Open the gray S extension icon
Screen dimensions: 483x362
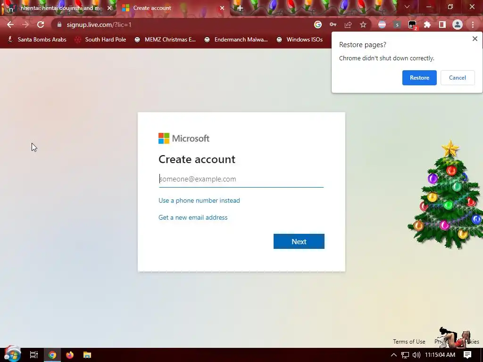[397, 25]
